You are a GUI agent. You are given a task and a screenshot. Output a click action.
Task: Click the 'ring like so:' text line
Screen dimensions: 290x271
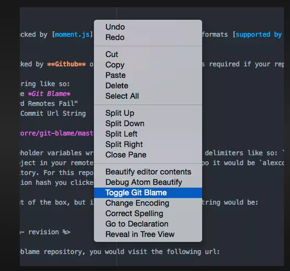pos(45,84)
